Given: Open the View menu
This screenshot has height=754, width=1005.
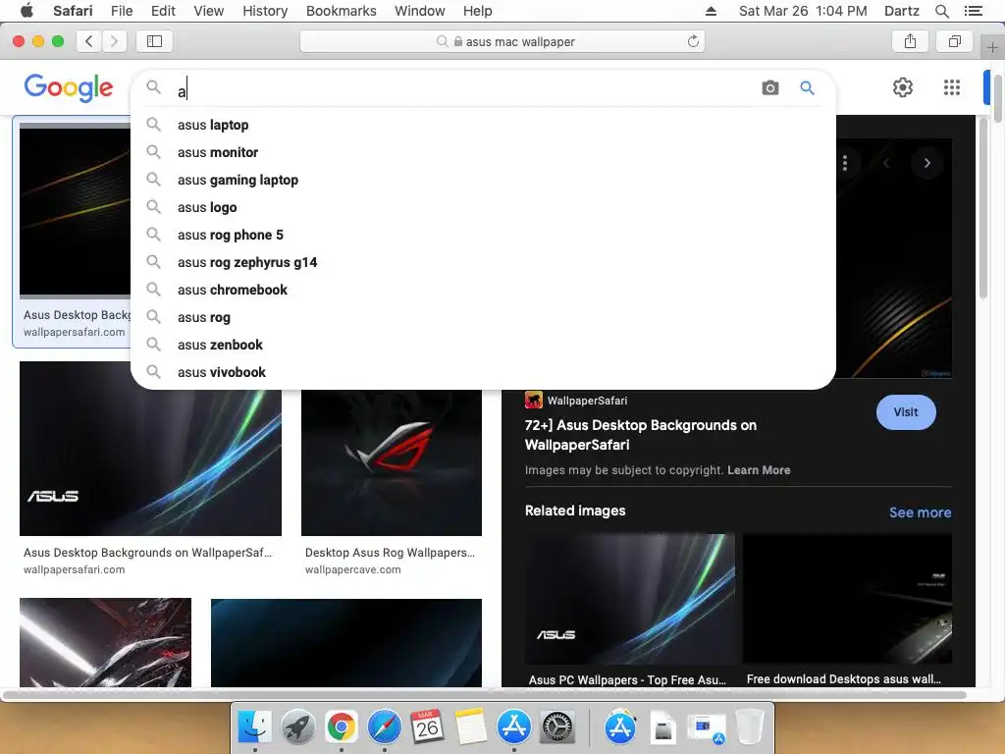Looking at the screenshot, I should pyautogui.click(x=208, y=11).
